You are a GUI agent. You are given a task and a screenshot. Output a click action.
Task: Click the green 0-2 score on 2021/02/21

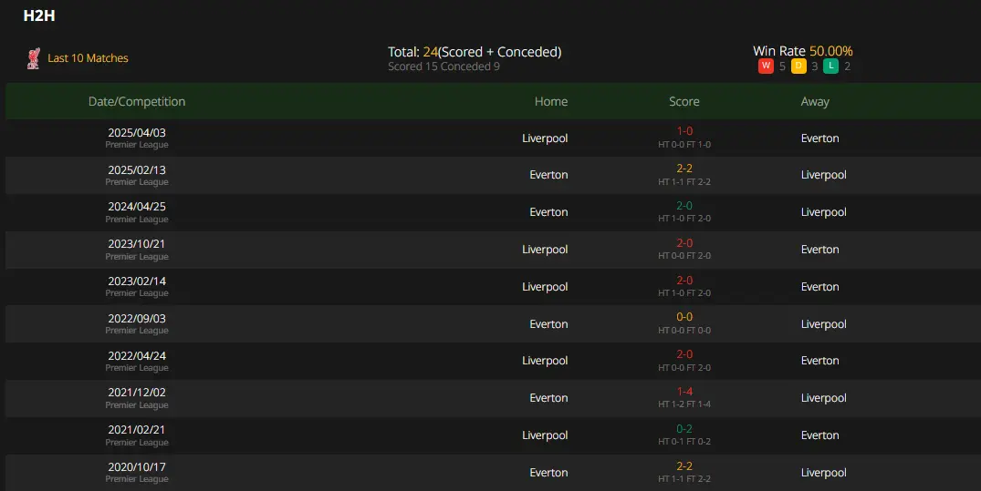[x=684, y=428]
